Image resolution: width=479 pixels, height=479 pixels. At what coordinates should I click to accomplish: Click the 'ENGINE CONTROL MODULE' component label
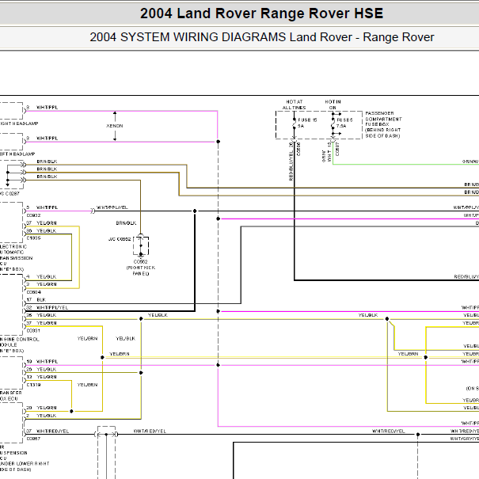click(x=20, y=345)
